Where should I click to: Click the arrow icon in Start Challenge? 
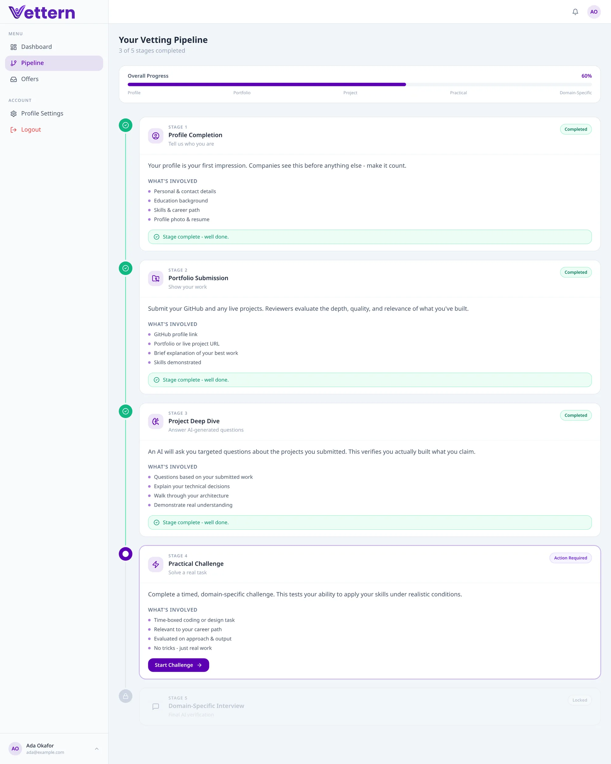(x=200, y=665)
